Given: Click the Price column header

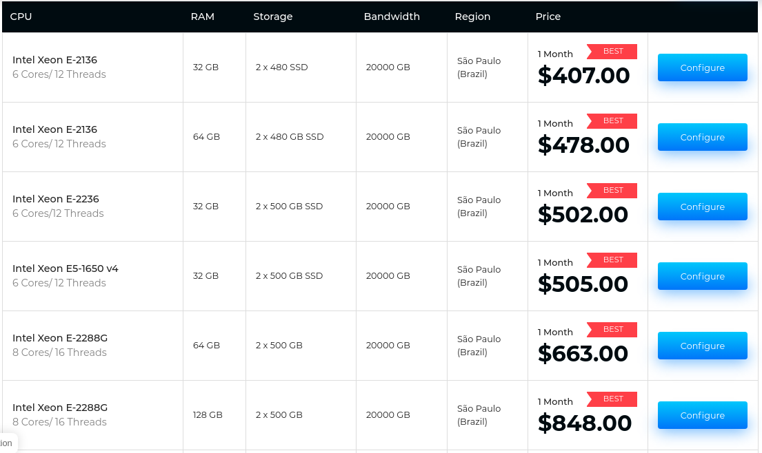Looking at the screenshot, I should click(548, 17).
